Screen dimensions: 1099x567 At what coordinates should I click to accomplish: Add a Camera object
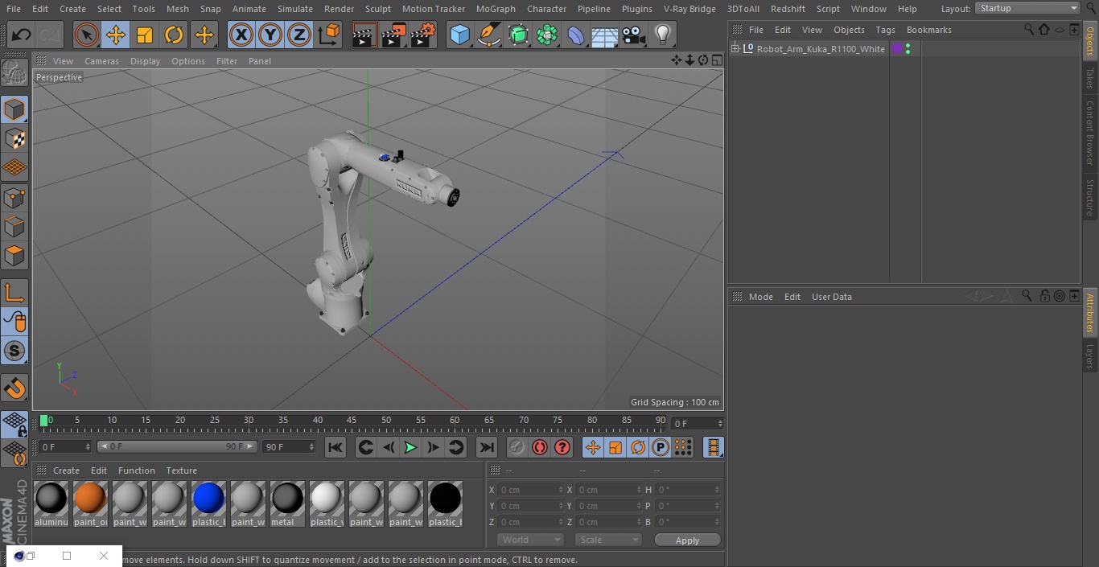[634, 35]
